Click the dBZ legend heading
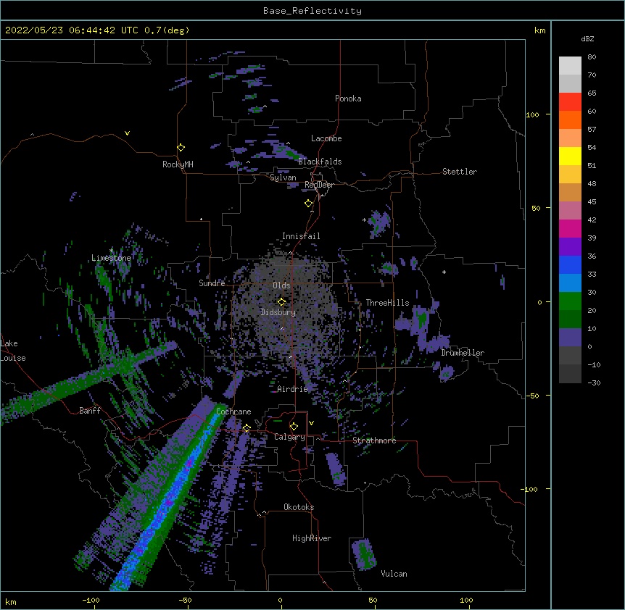Viewport: 625px width, 610px height. coord(587,39)
